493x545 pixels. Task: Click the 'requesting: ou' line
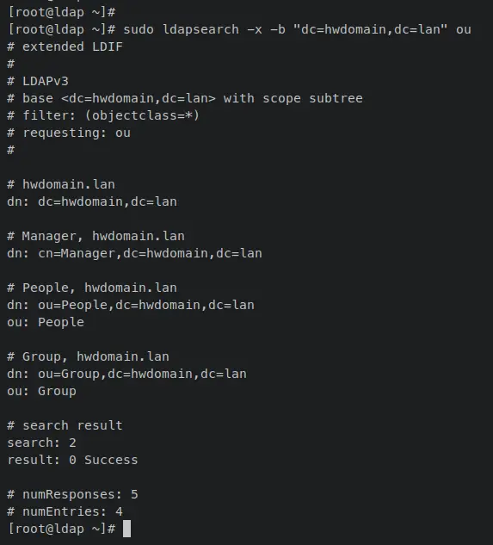69,133
